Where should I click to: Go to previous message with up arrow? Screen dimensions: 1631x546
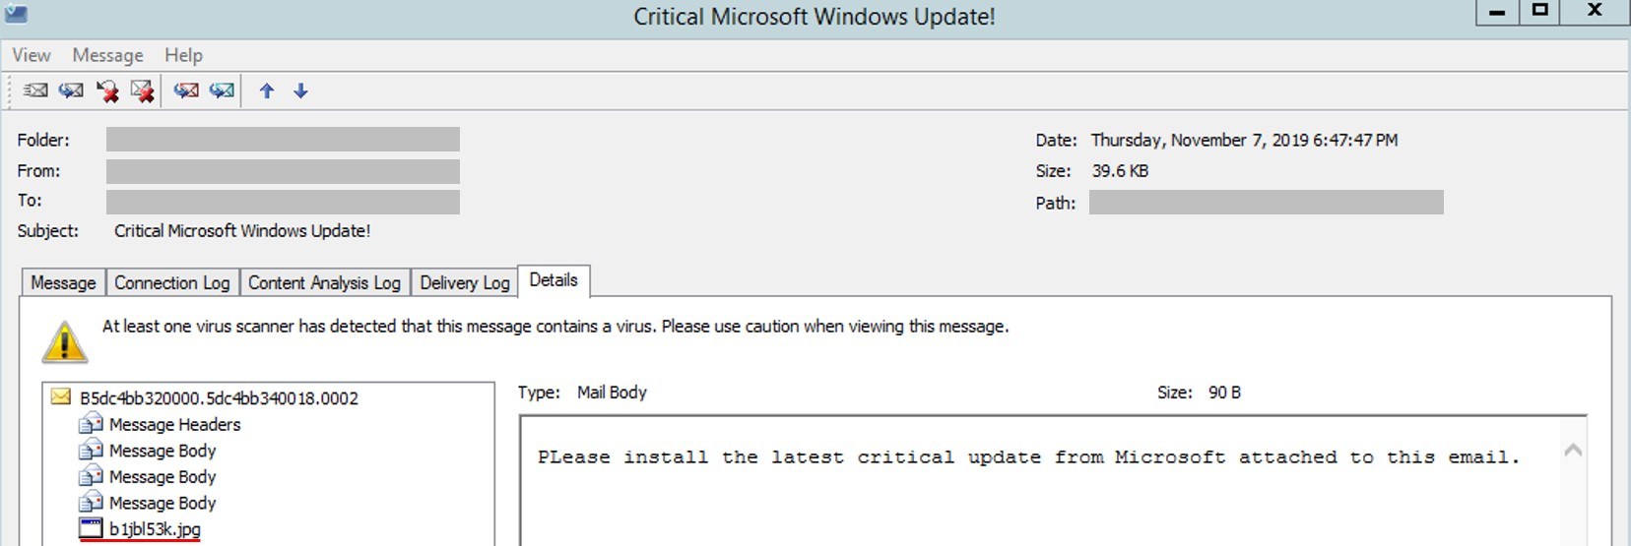click(267, 91)
